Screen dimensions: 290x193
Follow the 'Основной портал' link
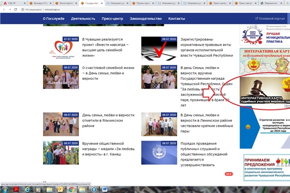270,18
